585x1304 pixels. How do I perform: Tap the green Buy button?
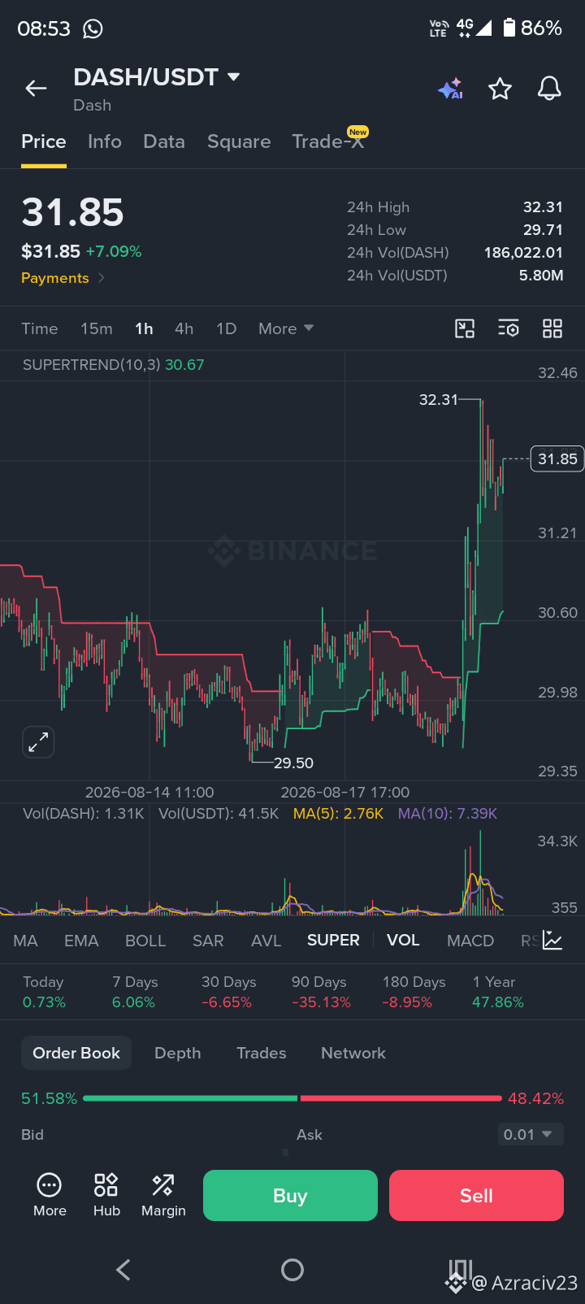[290, 1195]
